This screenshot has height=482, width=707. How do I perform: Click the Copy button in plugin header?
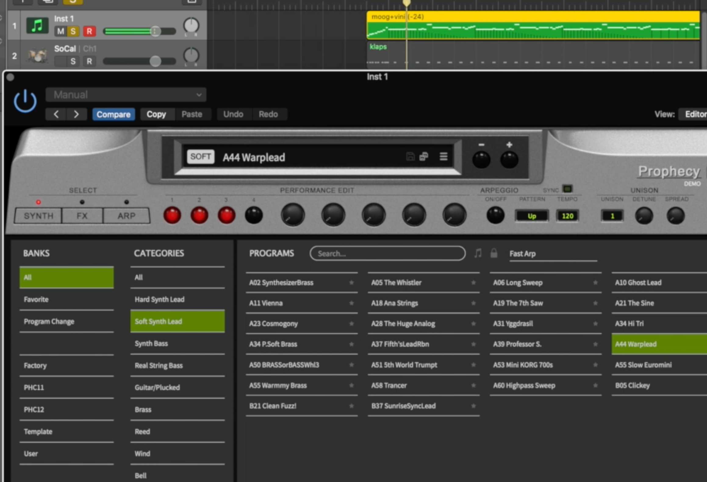[156, 114]
